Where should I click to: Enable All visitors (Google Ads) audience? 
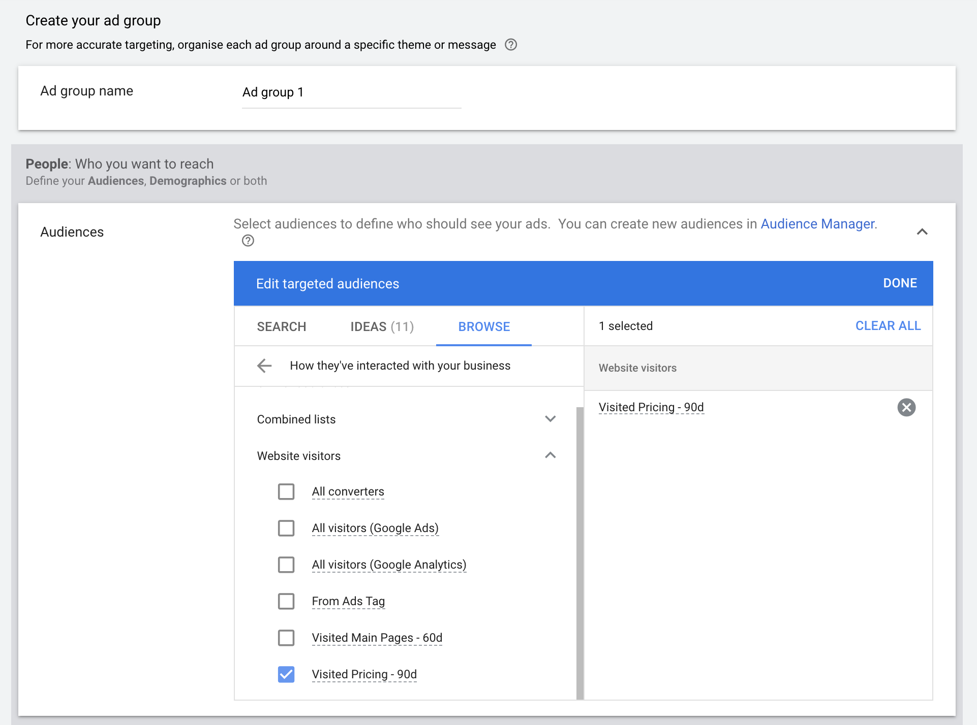coord(286,528)
